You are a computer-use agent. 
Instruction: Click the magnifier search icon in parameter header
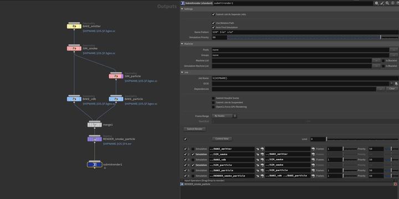pyautogui.click(x=387, y=3)
